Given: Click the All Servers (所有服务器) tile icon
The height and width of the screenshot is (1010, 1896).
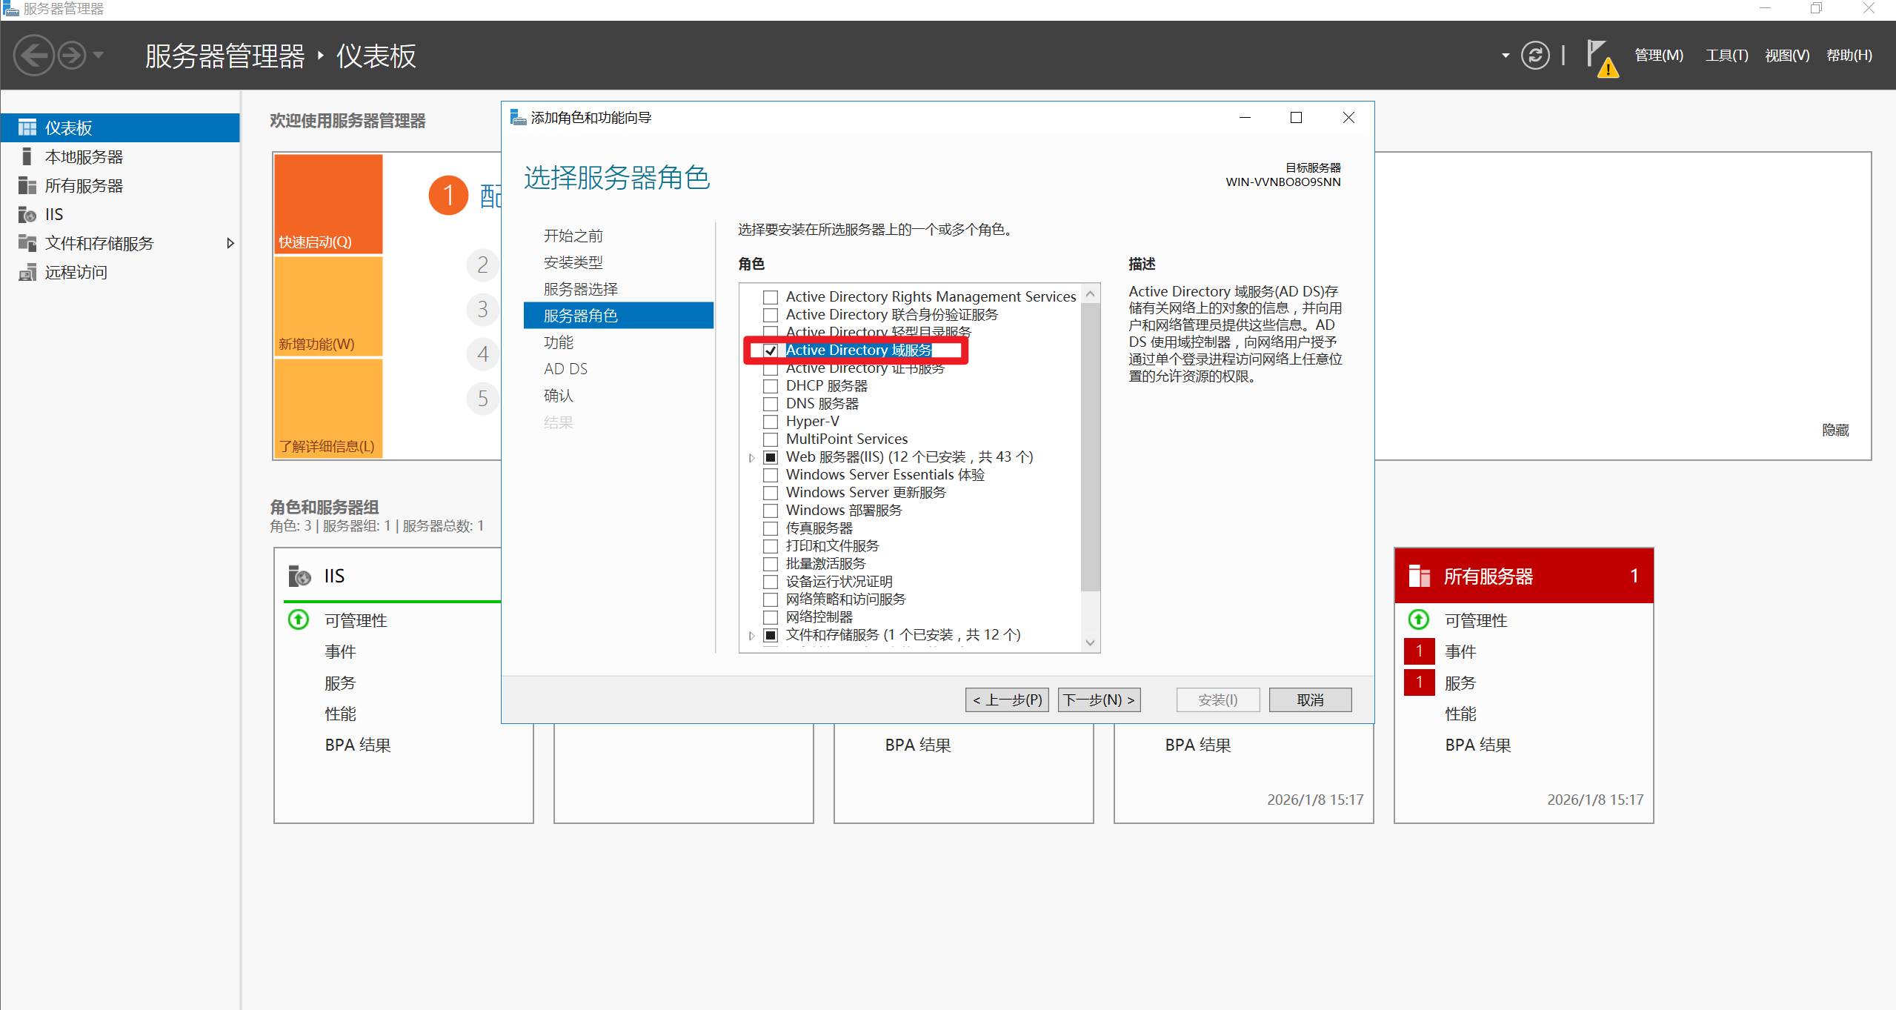Looking at the screenshot, I should [1419, 576].
